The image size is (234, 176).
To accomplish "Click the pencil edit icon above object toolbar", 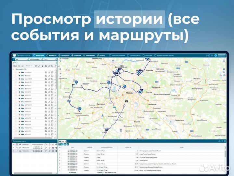I will [14, 63].
